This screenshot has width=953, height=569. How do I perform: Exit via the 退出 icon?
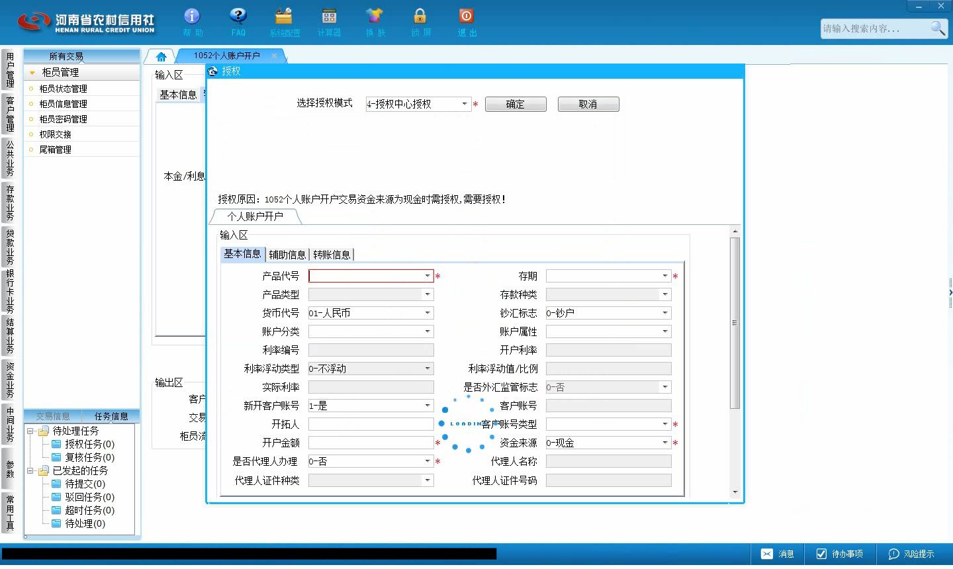coord(467,22)
